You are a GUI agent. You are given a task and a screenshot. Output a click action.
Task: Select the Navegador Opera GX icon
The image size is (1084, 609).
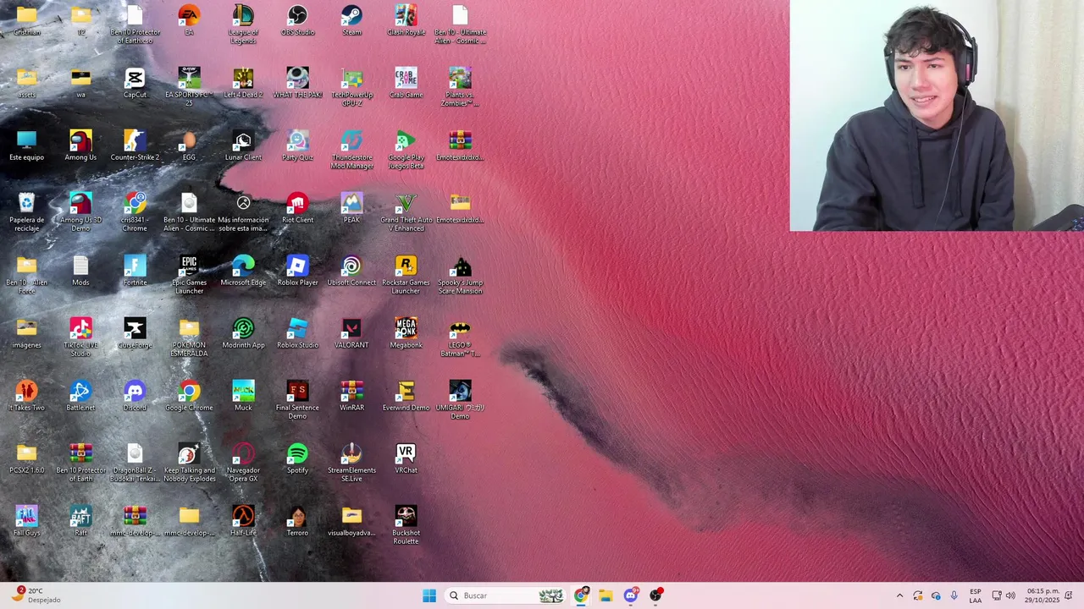click(x=243, y=463)
